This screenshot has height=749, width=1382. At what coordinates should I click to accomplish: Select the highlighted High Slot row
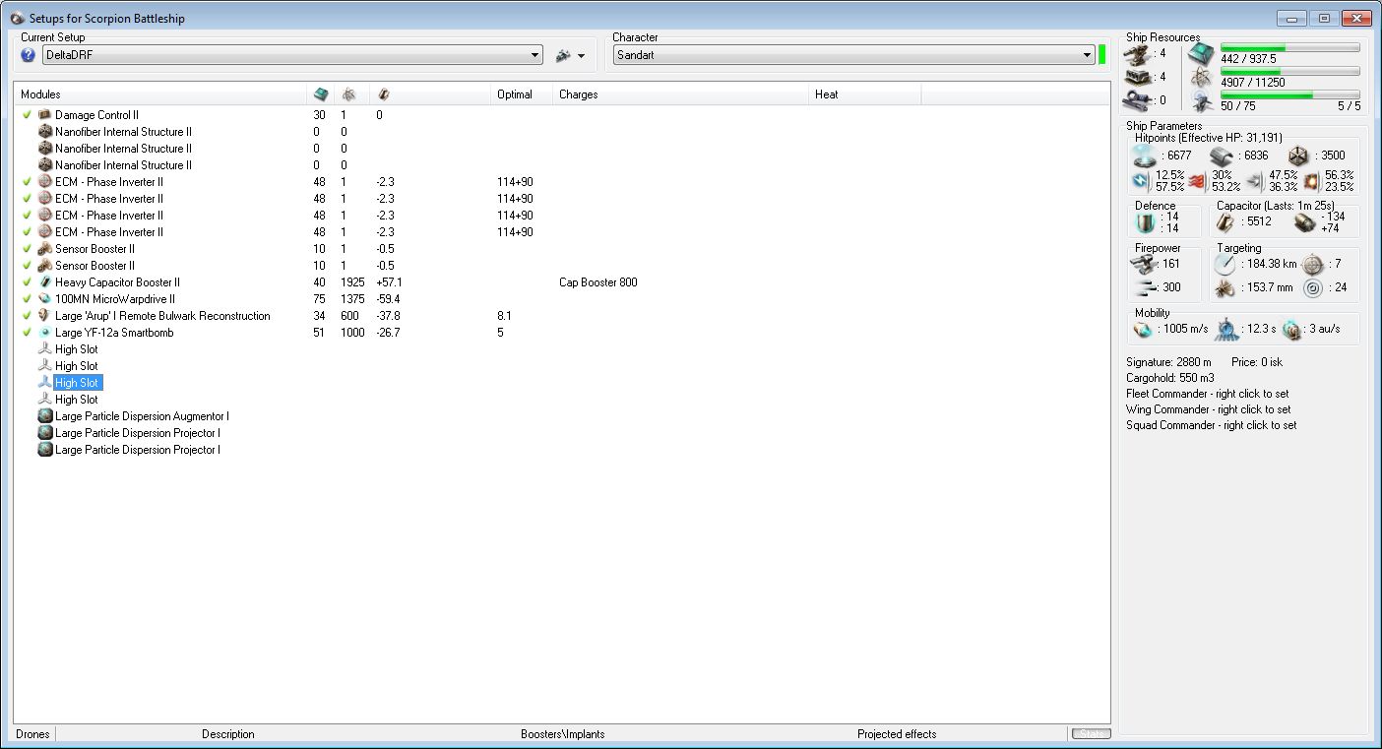pos(77,383)
